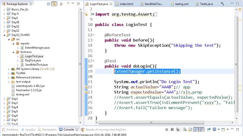The image size is (243, 136).
Task: Select testng.xml in Package Explorer
Action: pyautogui.click(x=22, y=94)
